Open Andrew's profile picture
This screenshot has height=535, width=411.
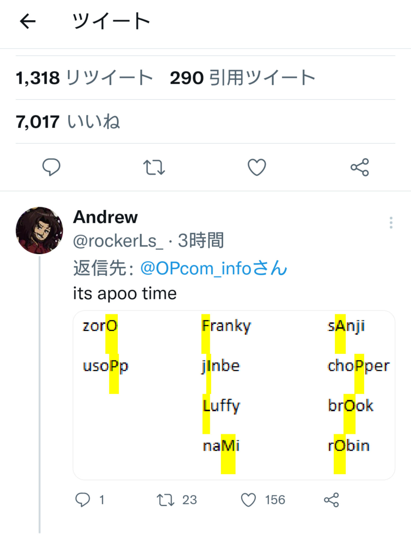pos(39,230)
